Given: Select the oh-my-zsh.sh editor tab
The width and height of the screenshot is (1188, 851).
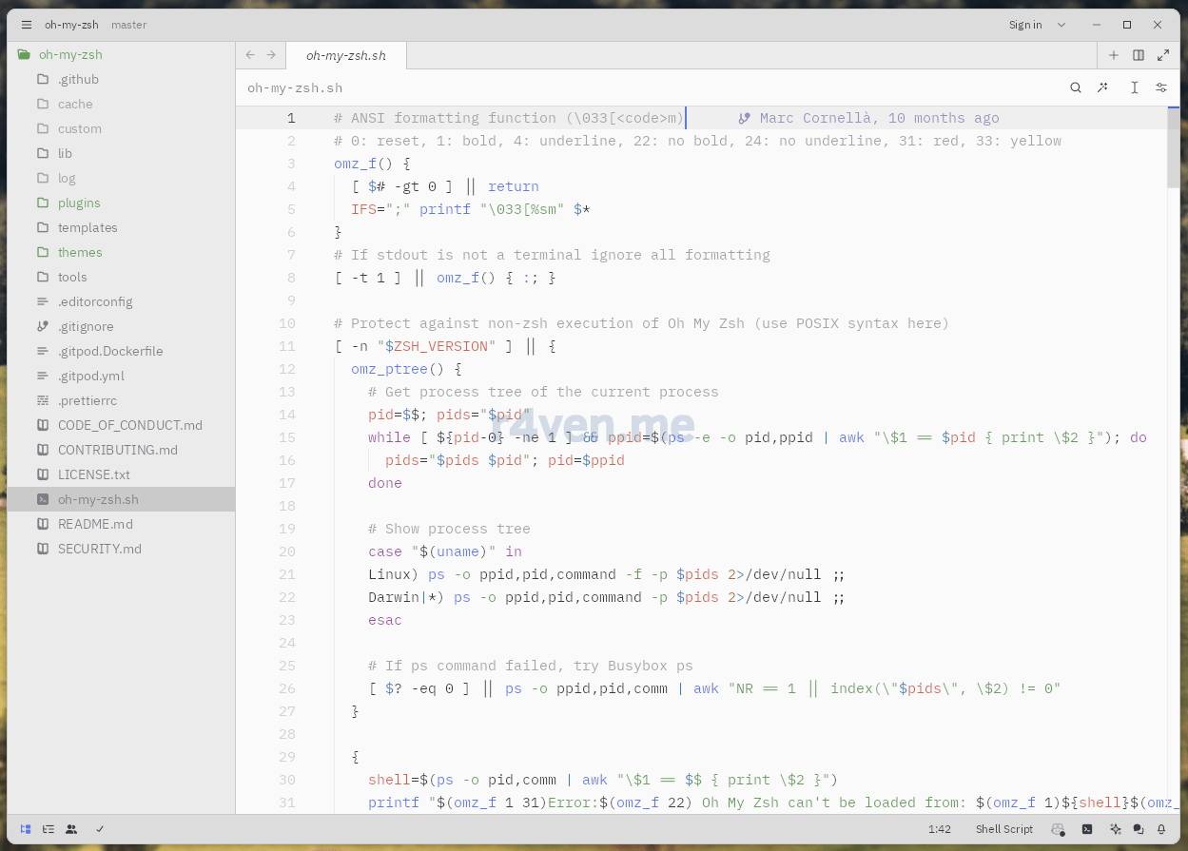Looking at the screenshot, I should point(346,55).
